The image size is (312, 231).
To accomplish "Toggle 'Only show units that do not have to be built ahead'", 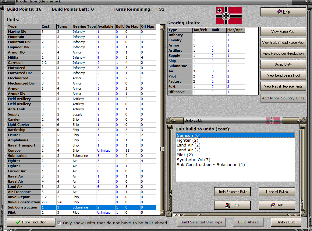I will pos(59,223).
